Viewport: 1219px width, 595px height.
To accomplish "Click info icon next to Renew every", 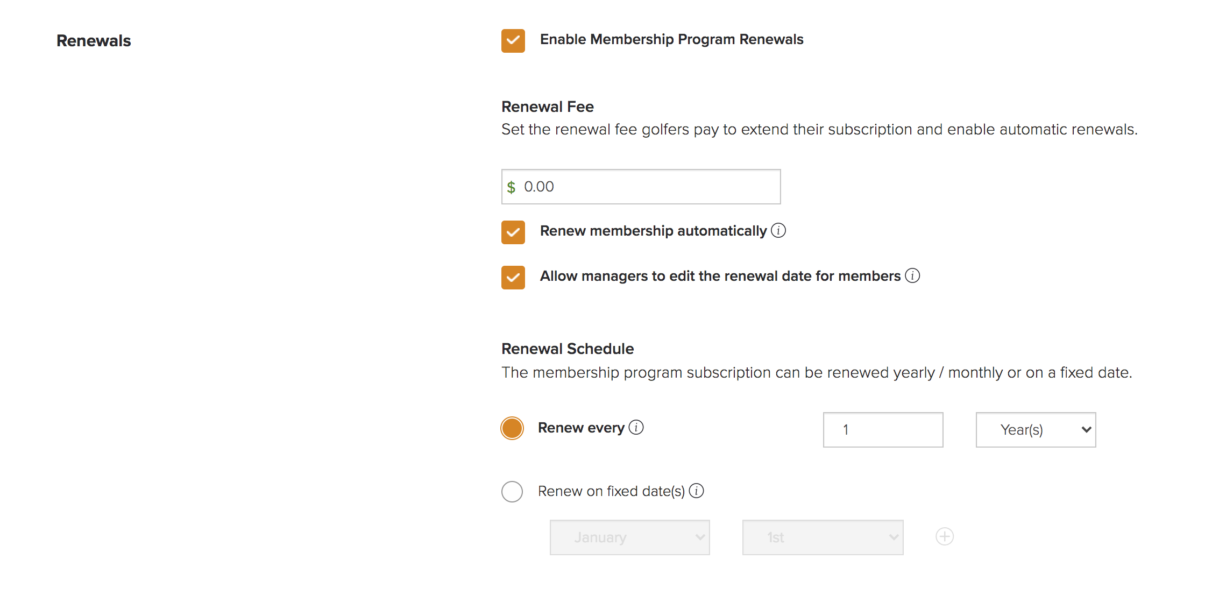I will tap(636, 427).
